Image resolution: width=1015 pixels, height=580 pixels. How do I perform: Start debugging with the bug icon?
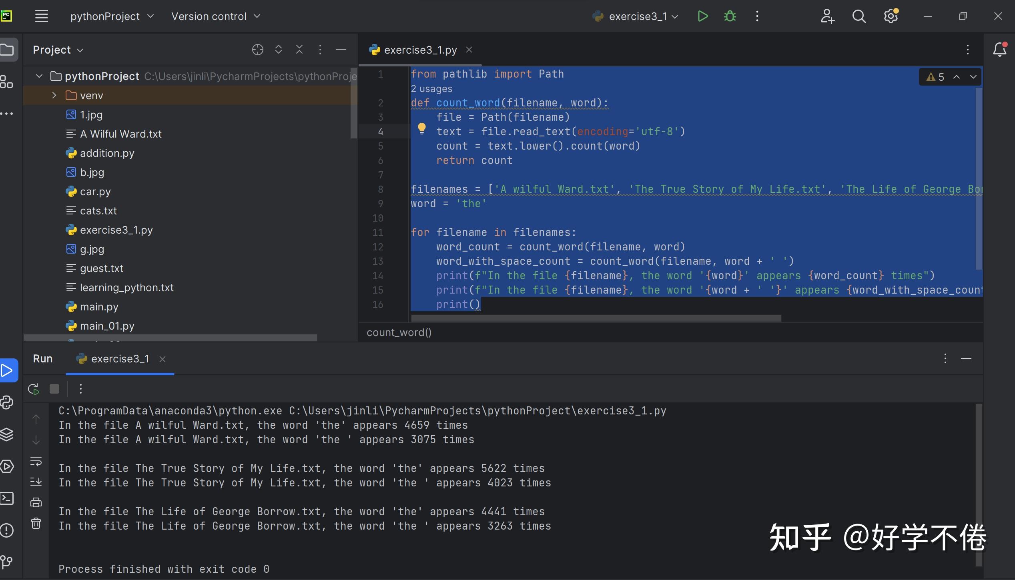[730, 16]
